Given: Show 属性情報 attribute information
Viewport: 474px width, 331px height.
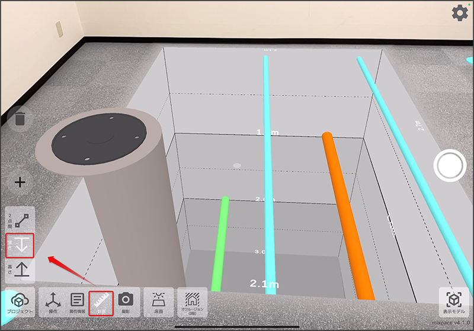Looking at the screenshot, I should 76,302.
